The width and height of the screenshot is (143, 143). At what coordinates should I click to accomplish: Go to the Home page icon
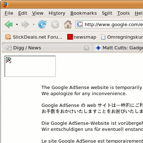pos(68,24)
